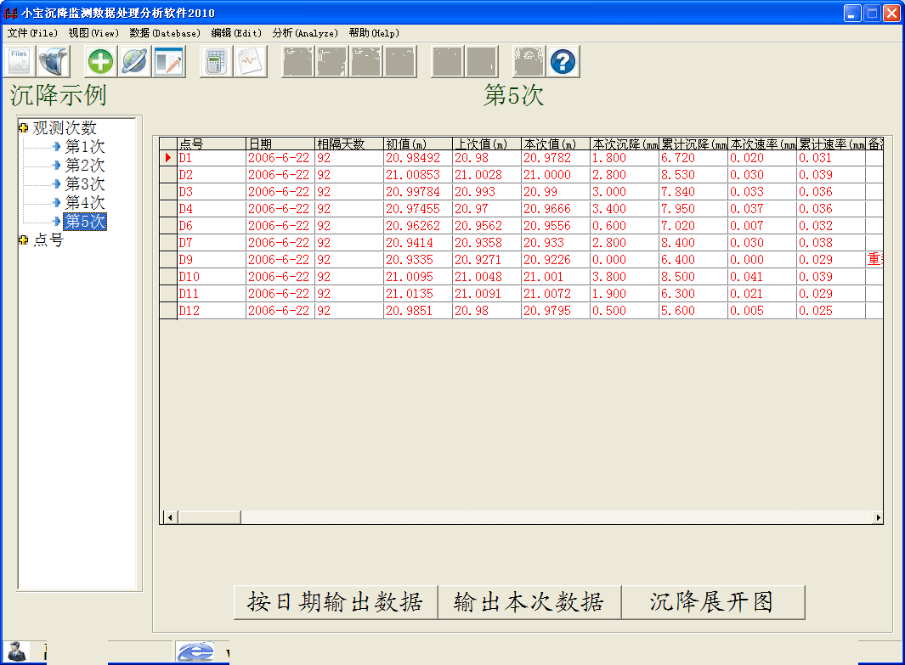Click the horizontal scrollbar right arrow
This screenshot has height=665, width=905.
[x=879, y=516]
